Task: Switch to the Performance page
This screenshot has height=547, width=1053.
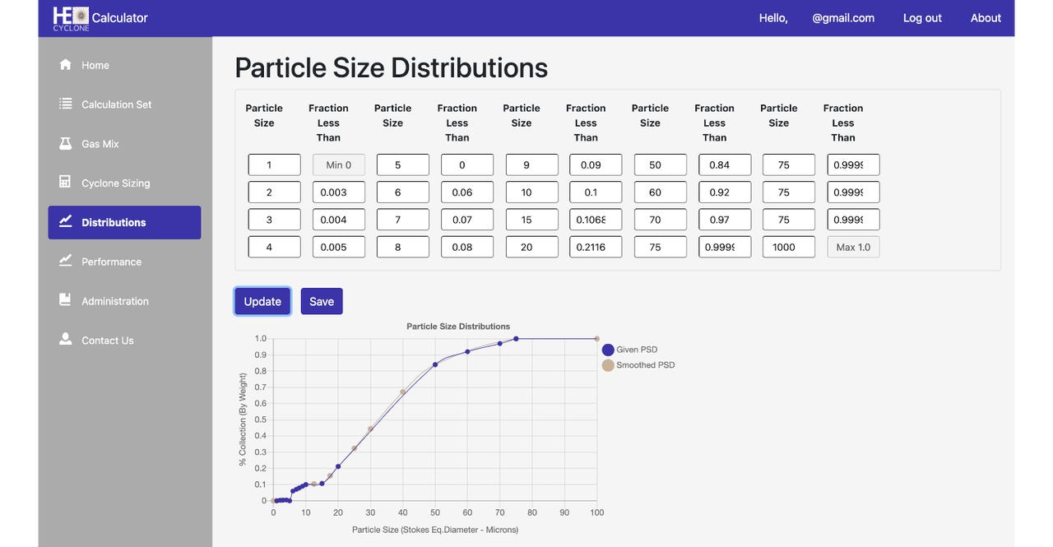Action: (111, 260)
